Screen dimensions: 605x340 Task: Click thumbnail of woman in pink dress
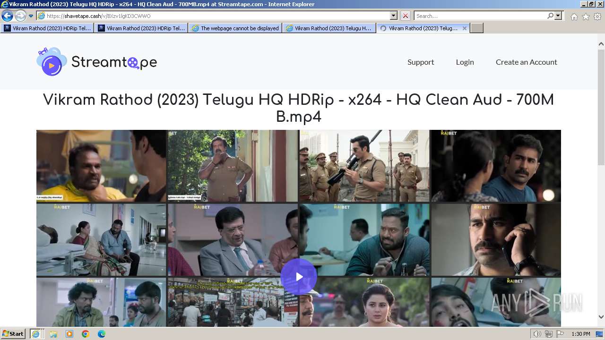364,302
